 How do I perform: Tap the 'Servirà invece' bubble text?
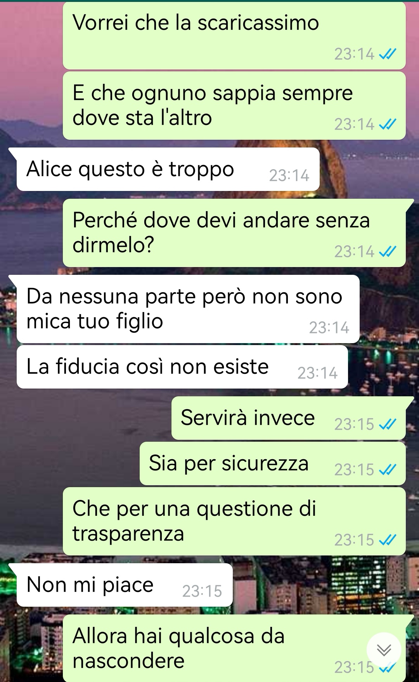(x=248, y=418)
